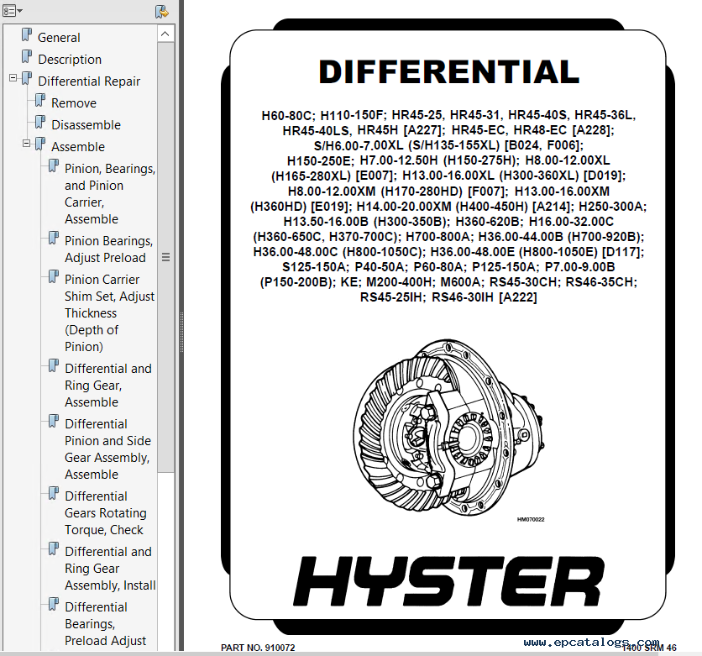Go to Differential Gears Rotating Torque, Check

point(106,513)
